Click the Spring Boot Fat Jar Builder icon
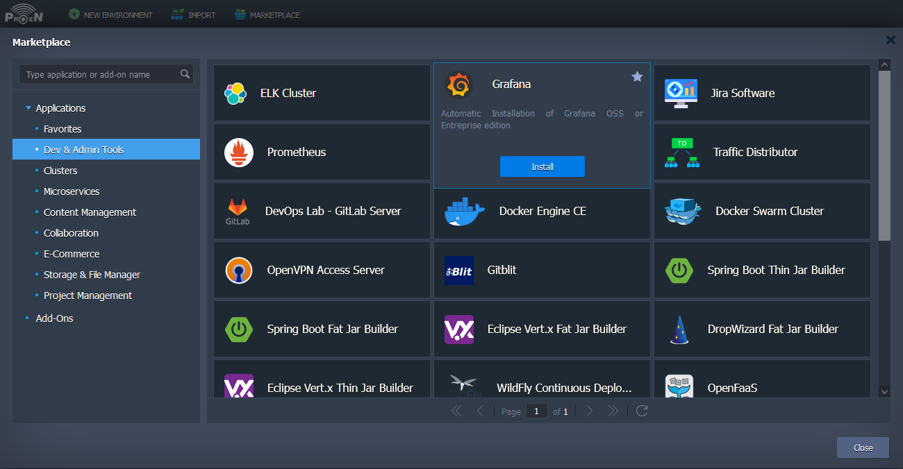Viewport: 903px width, 469px height. click(x=239, y=330)
